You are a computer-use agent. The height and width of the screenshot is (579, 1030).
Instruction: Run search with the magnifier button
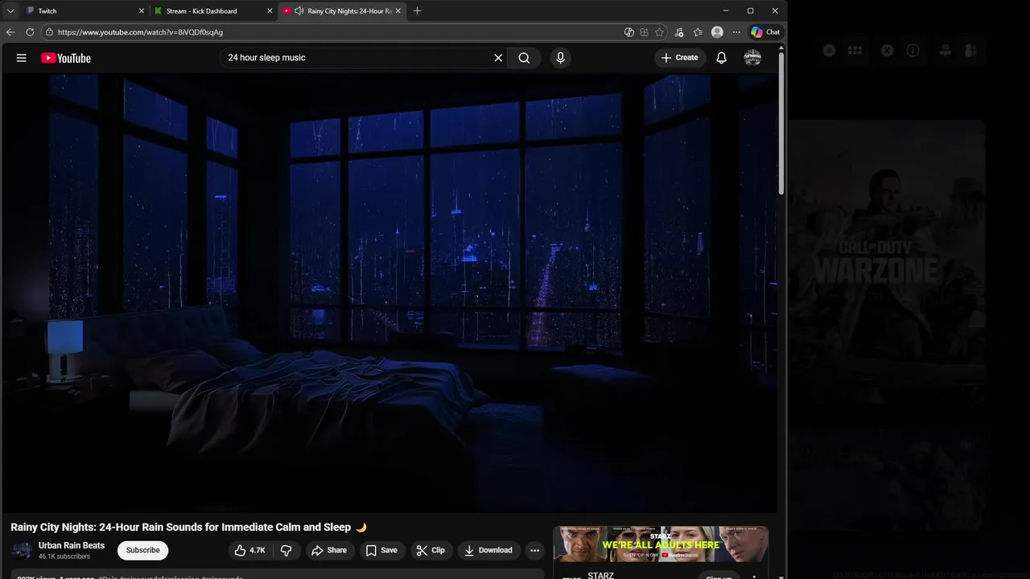point(524,58)
